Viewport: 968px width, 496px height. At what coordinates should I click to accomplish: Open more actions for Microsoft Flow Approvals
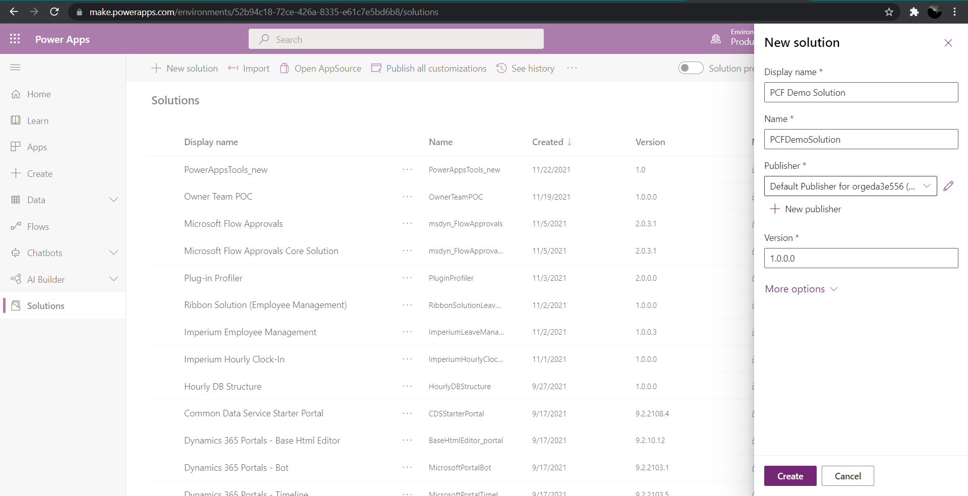coord(408,223)
